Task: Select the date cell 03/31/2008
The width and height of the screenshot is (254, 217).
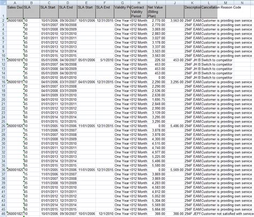Action: coord(68,87)
